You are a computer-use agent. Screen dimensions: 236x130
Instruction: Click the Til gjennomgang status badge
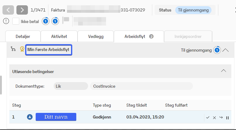(x=193, y=10)
